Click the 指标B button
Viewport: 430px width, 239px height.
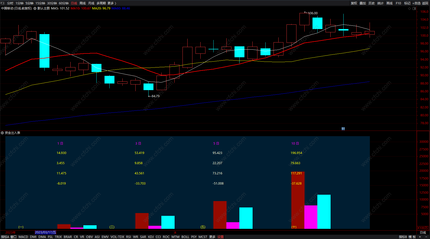point(403,237)
